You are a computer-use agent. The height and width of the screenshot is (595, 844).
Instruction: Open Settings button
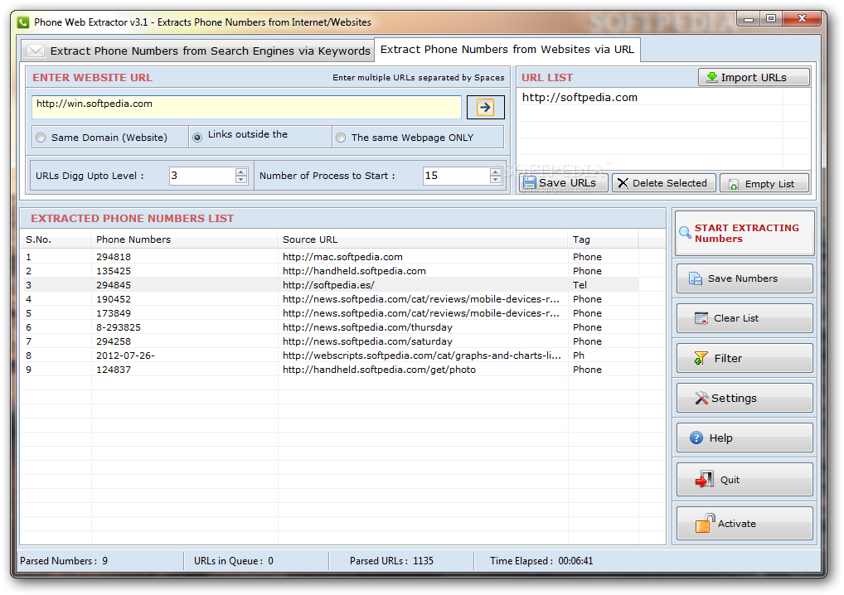tap(745, 398)
